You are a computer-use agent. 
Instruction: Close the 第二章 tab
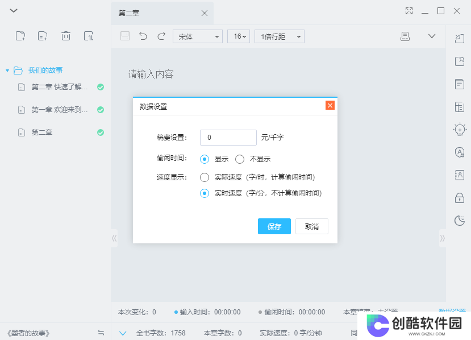(205, 13)
